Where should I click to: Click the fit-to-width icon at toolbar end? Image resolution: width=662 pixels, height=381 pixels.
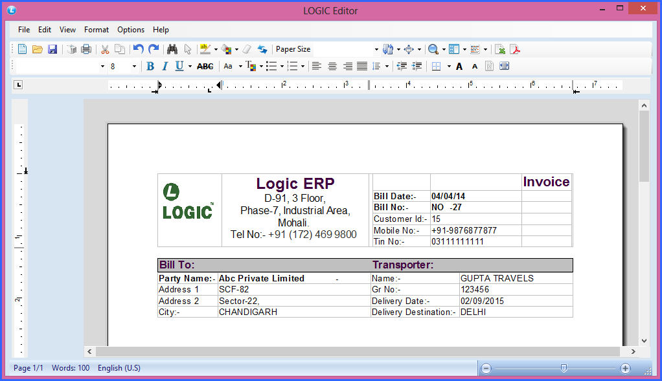coord(504,66)
